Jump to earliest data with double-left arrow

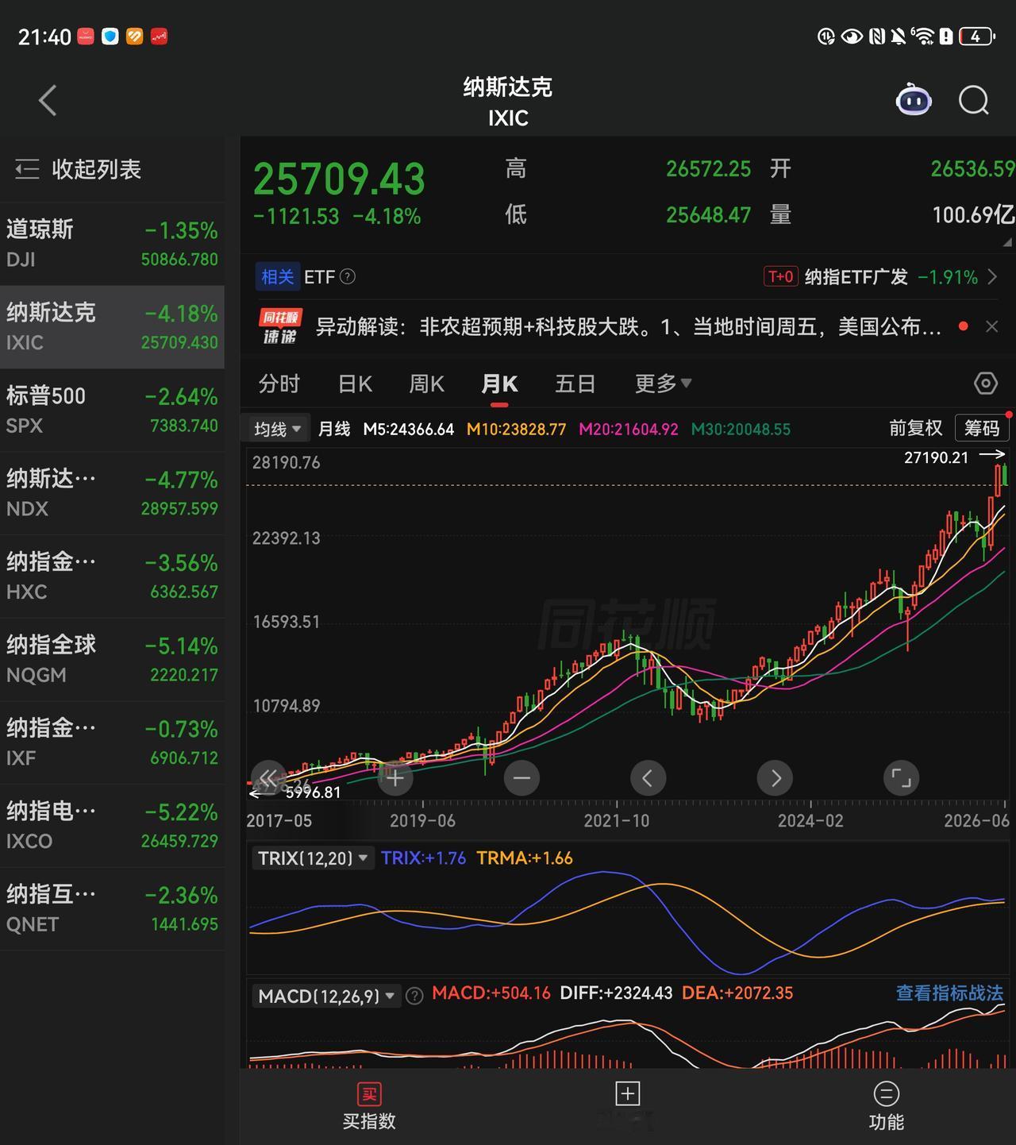pos(268,778)
